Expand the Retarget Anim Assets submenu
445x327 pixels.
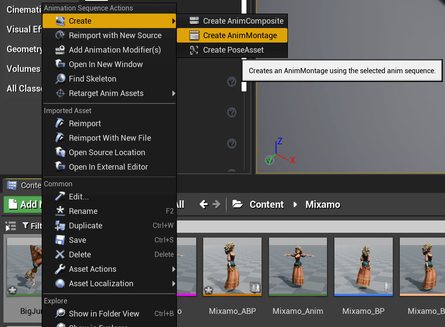(174, 93)
